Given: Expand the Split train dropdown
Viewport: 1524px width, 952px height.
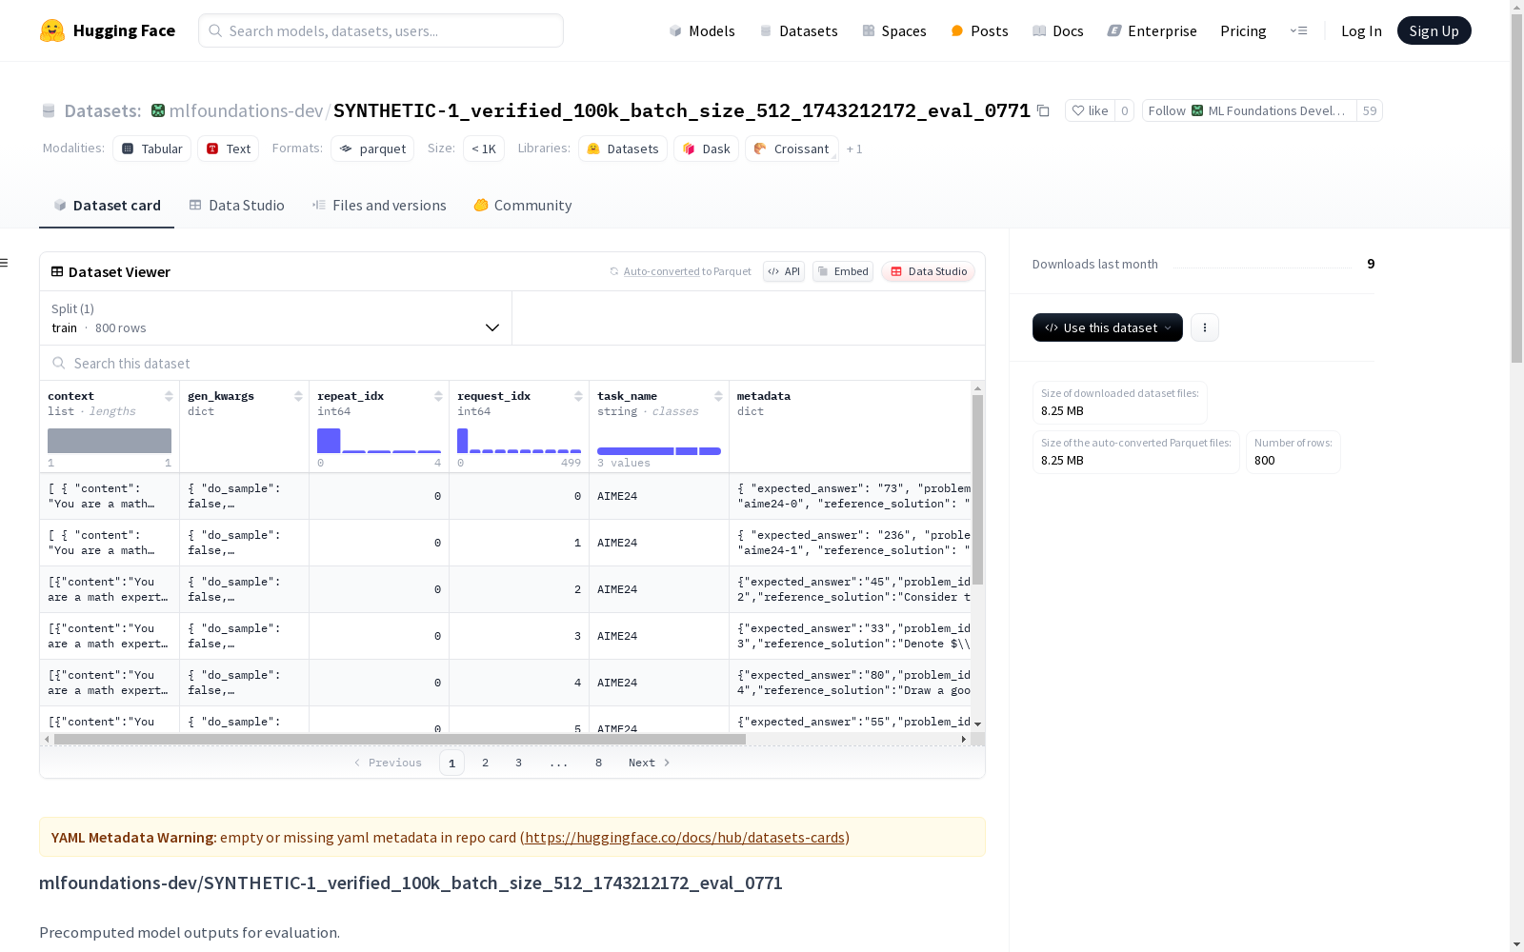Looking at the screenshot, I should click(x=275, y=318).
